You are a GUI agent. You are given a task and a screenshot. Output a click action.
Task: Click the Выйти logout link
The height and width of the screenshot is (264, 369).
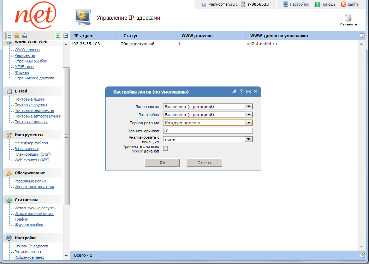(353, 4)
